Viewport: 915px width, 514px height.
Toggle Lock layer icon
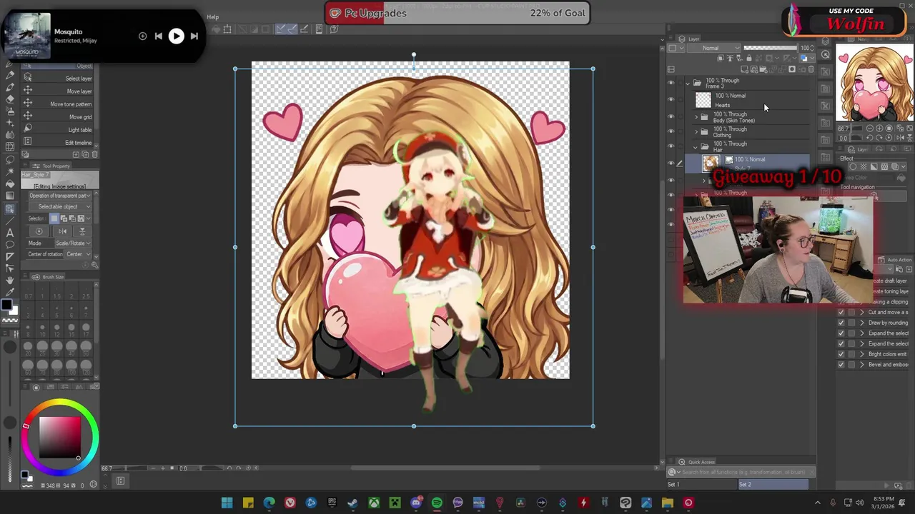pyautogui.click(x=749, y=58)
